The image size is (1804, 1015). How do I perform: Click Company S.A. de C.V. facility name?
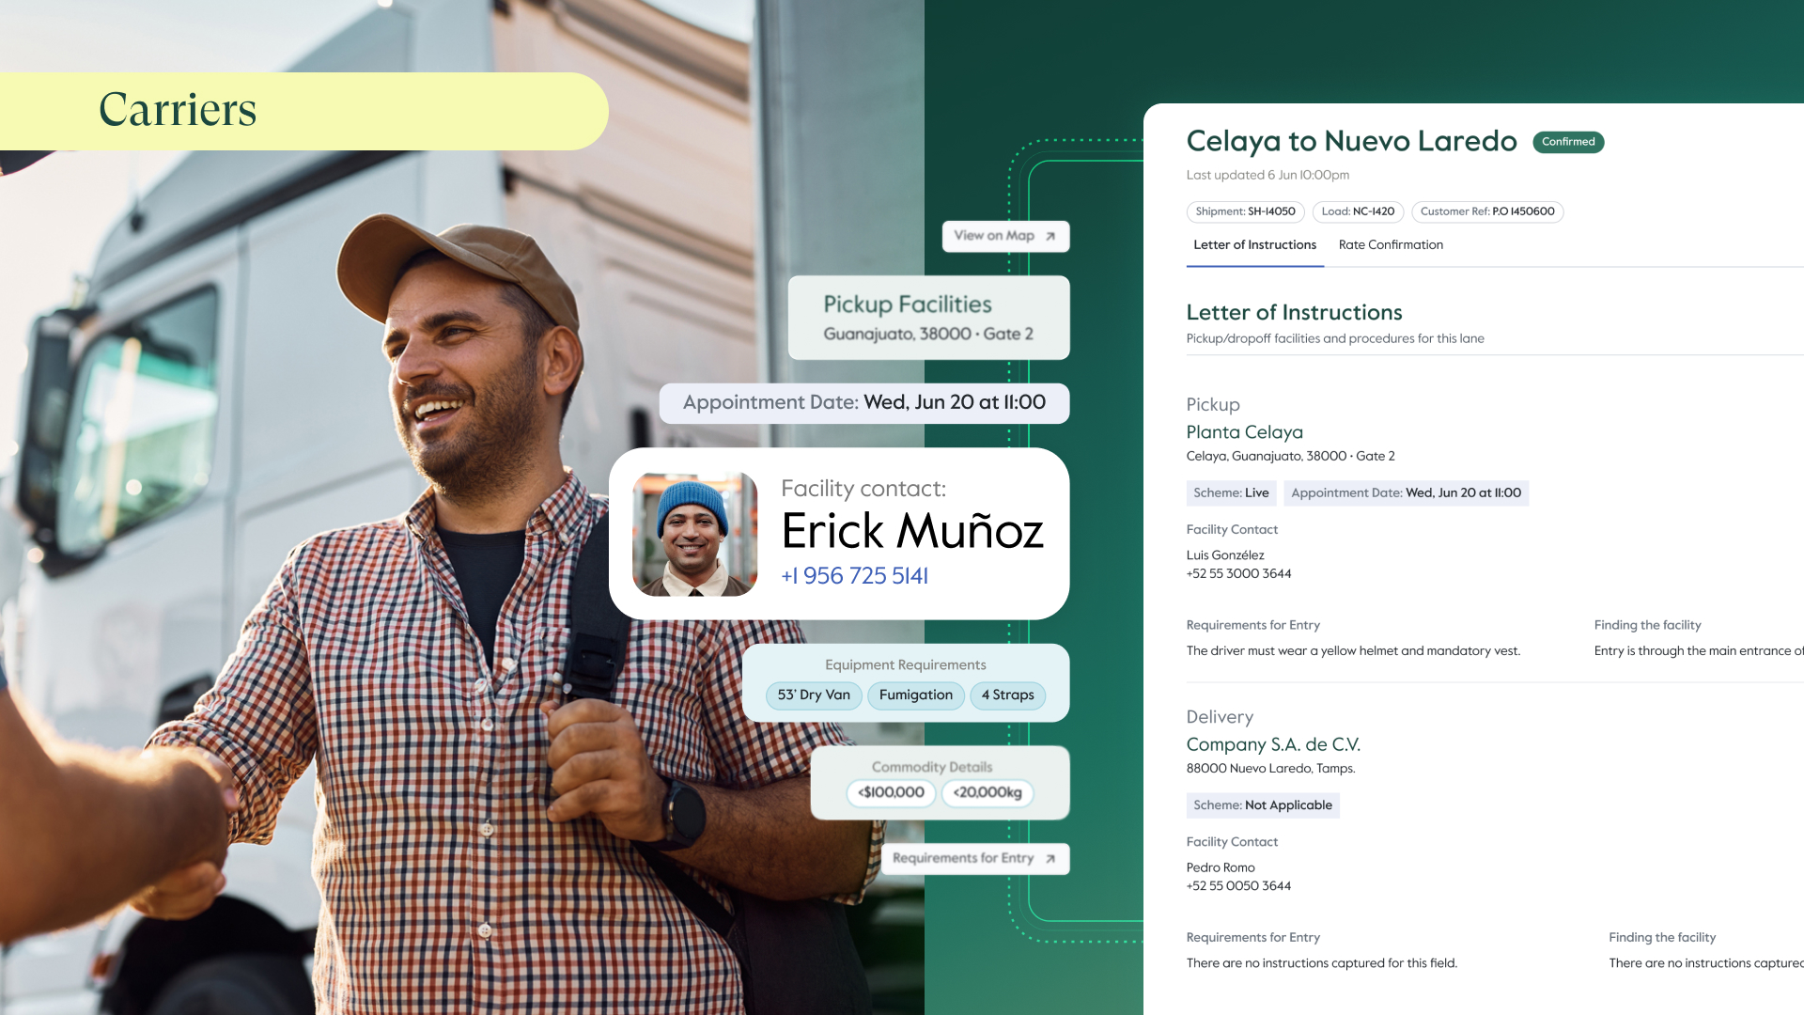[1273, 745]
